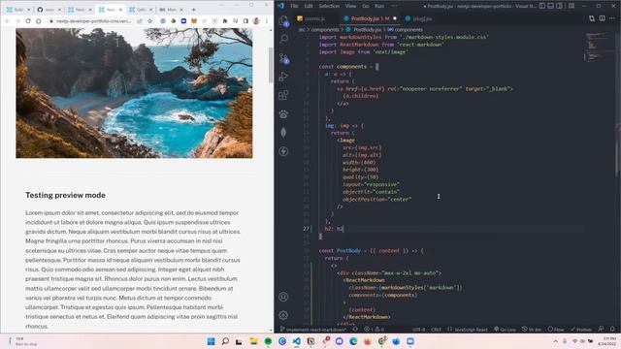Screen dimensions: 621x349
Task: Open the View menu in VS Code
Action: pyautogui.click(x=350, y=6)
